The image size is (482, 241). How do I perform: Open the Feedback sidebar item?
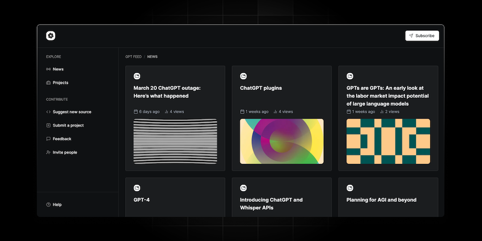62,139
